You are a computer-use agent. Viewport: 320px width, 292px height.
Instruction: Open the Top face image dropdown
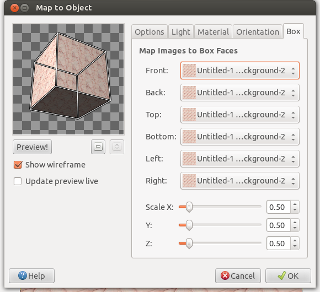[x=240, y=115]
